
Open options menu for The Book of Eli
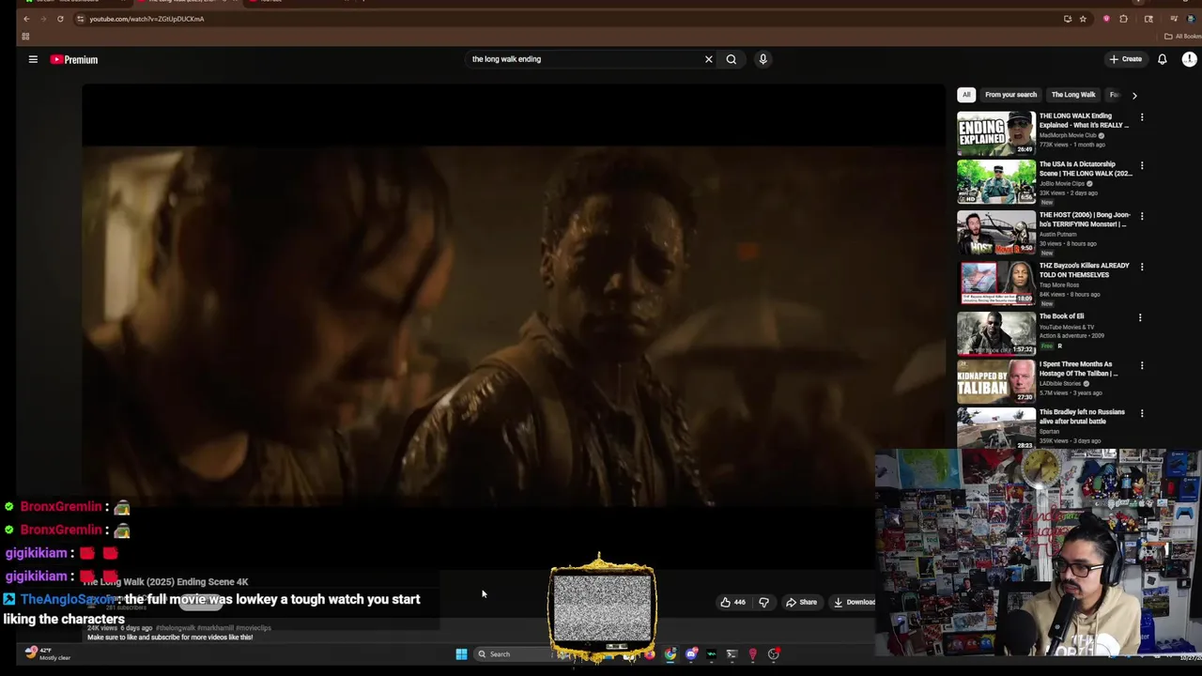(1140, 317)
